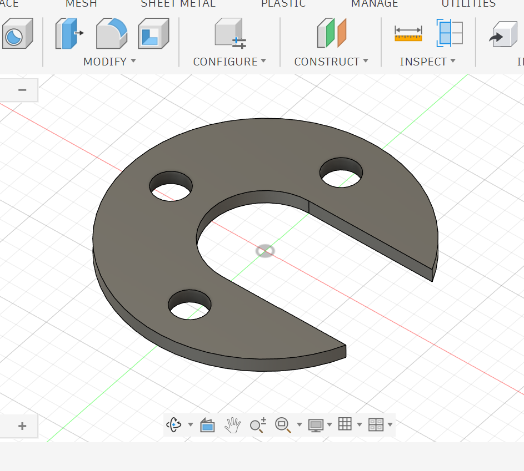
Task: Open the CONFIGURE dropdown menu
Action: pos(229,62)
